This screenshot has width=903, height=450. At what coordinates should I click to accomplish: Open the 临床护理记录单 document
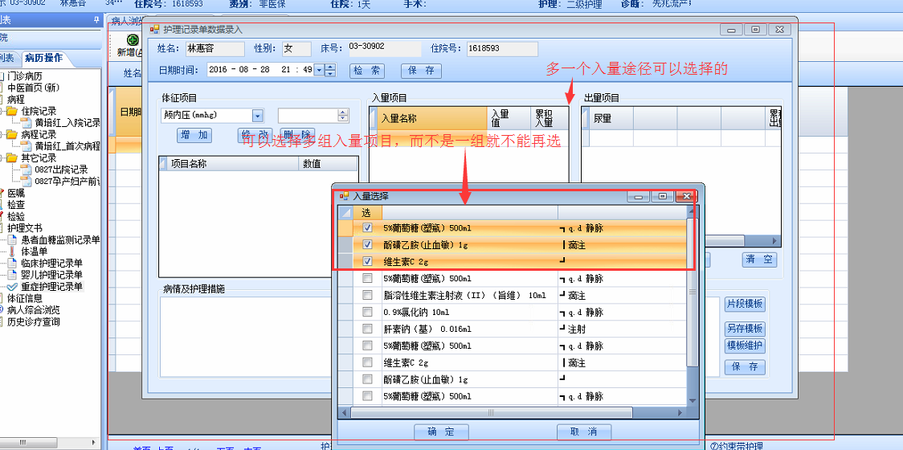click(x=52, y=264)
